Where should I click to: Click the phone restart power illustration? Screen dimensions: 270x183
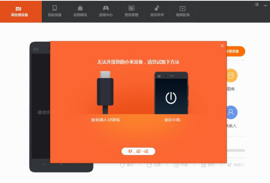click(x=171, y=93)
